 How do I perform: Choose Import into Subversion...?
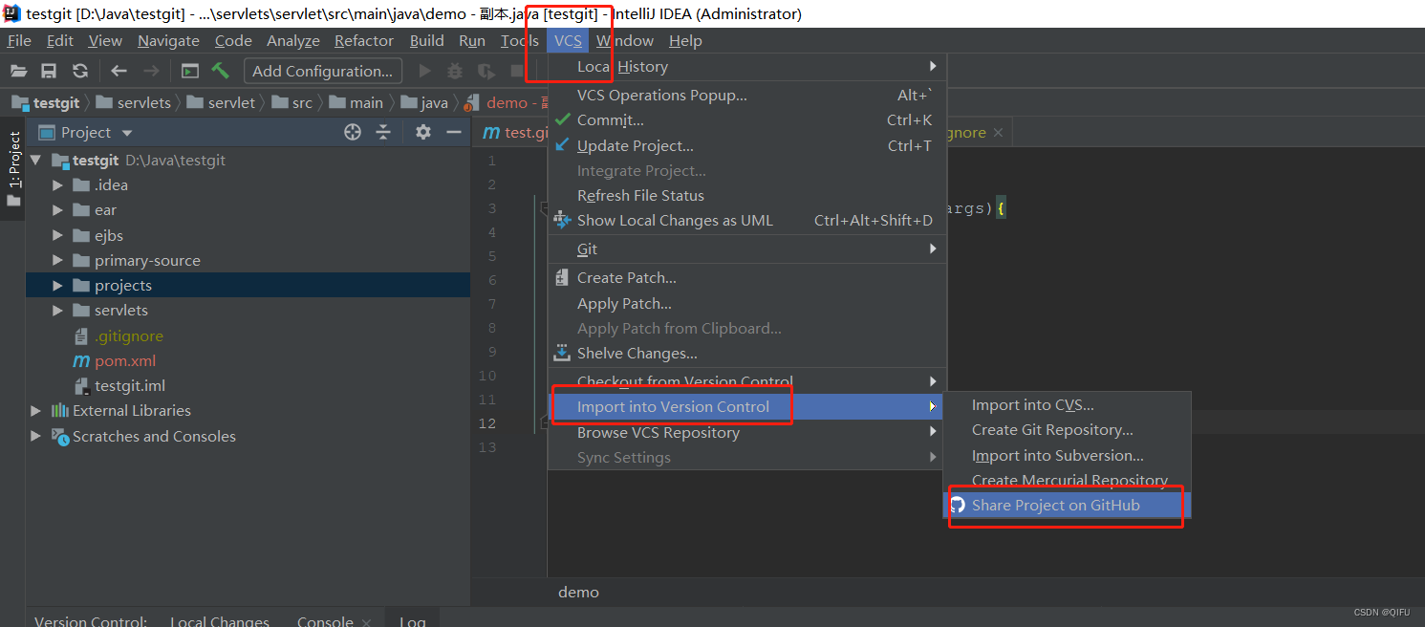(x=1067, y=455)
